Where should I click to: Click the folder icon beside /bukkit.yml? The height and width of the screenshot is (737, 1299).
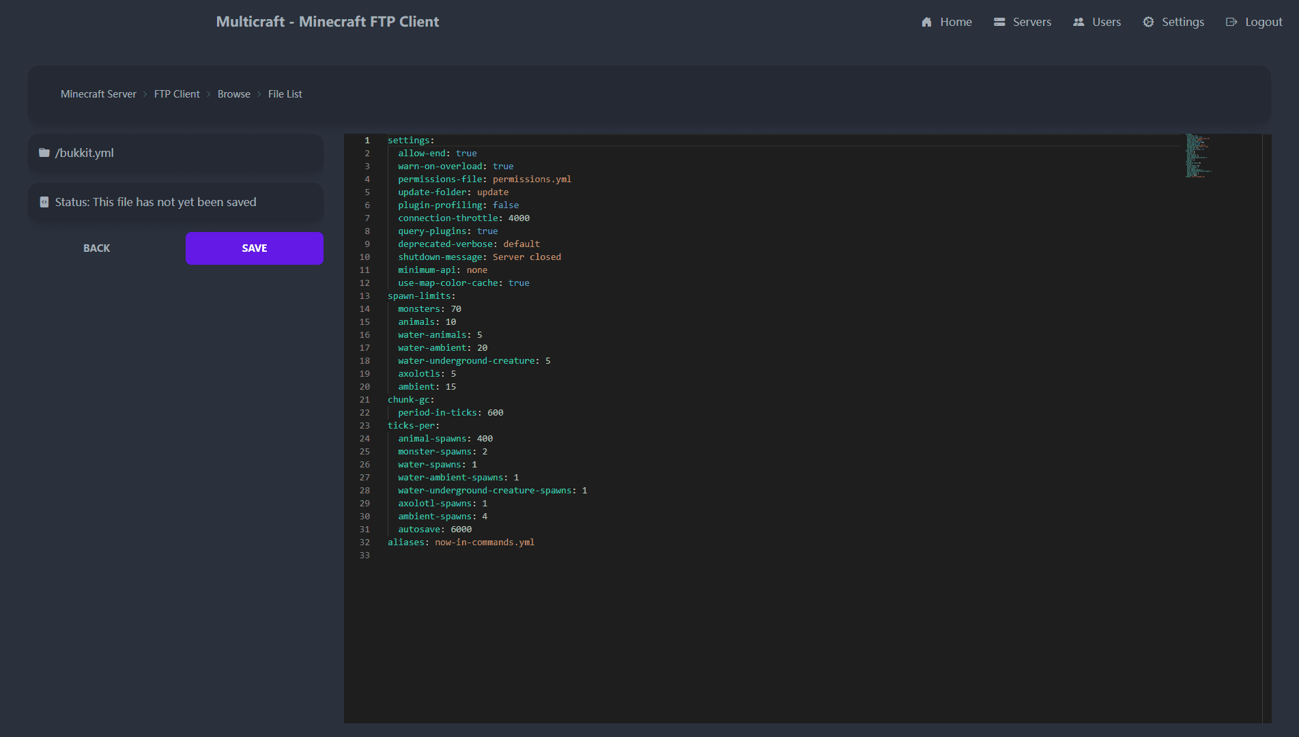(44, 153)
